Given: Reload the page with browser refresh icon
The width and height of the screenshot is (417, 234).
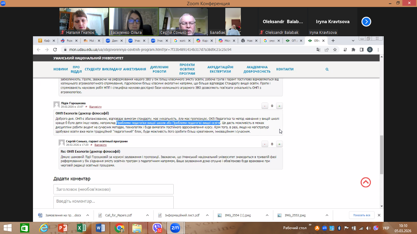Looking at the screenshot, I should [x=55, y=50].
